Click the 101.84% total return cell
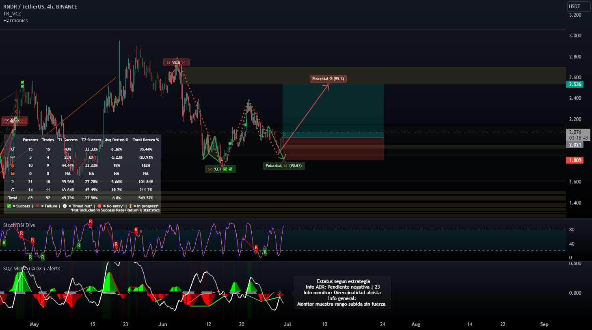This screenshot has width=592, height=330. (146, 182)
